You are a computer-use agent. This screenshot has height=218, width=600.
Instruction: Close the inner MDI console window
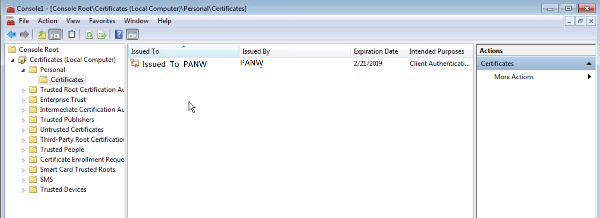(590, 21)
